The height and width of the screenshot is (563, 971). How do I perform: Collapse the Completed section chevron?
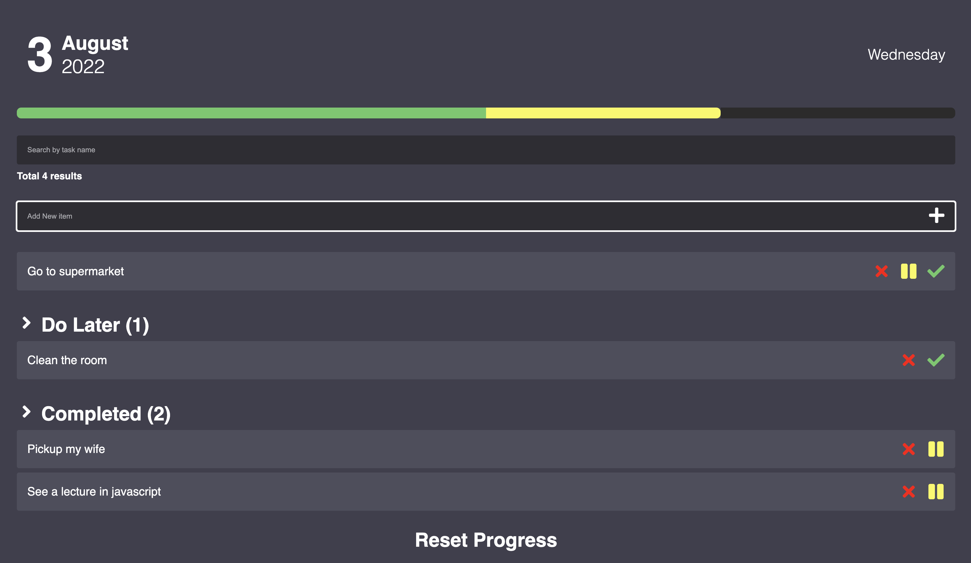26,412
